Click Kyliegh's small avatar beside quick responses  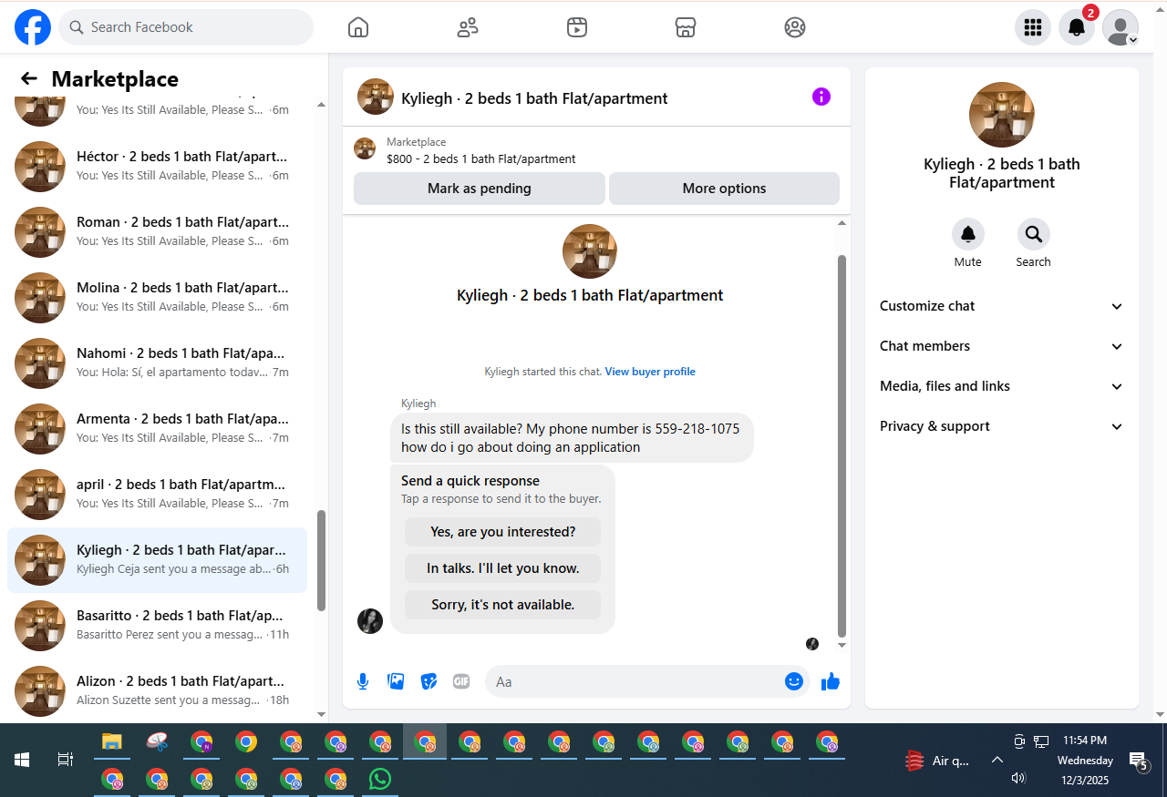click(x=370, y=621)
